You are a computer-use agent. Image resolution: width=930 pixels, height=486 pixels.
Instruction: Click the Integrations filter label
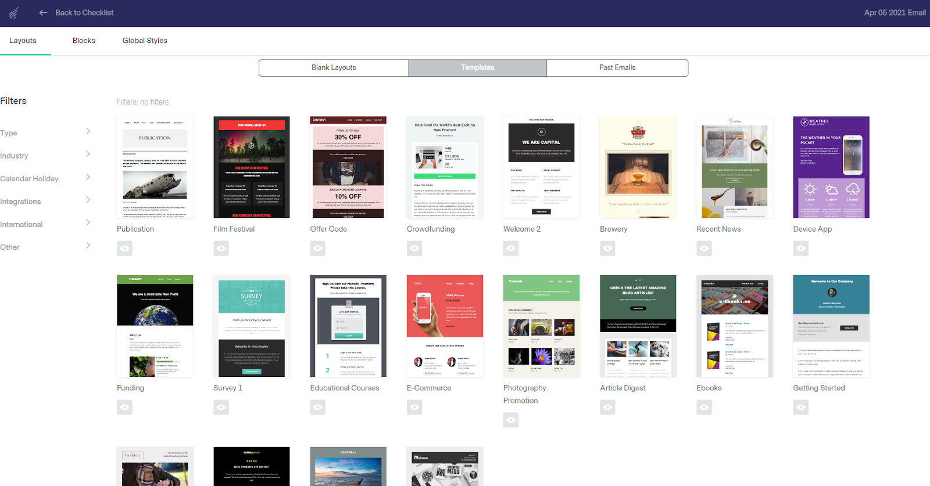[20, 201]
